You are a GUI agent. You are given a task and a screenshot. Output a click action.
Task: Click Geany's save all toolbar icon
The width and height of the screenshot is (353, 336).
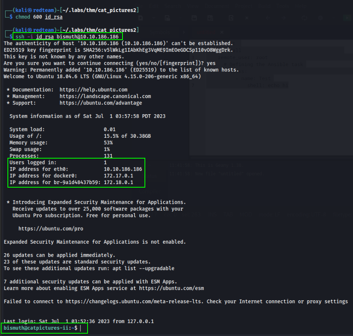pos(210,18)
